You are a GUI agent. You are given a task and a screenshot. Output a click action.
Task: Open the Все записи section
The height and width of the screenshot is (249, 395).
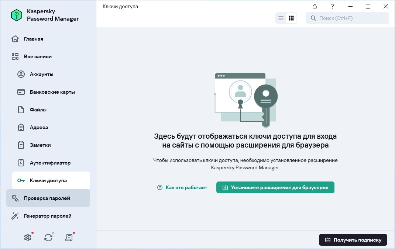tap(48, 56)
